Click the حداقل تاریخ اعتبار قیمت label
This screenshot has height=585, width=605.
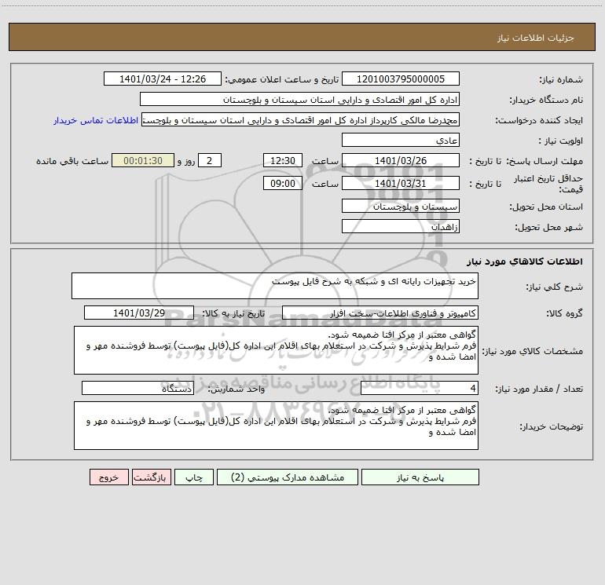(x=548, y=184)
